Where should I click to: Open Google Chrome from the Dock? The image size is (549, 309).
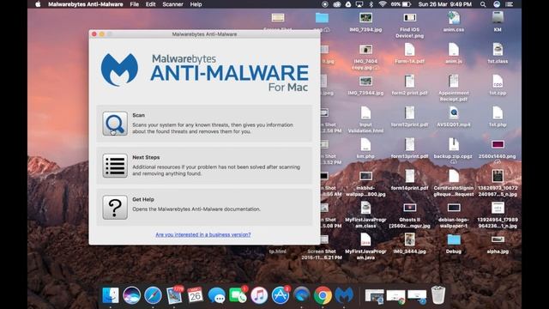[323, 295]
